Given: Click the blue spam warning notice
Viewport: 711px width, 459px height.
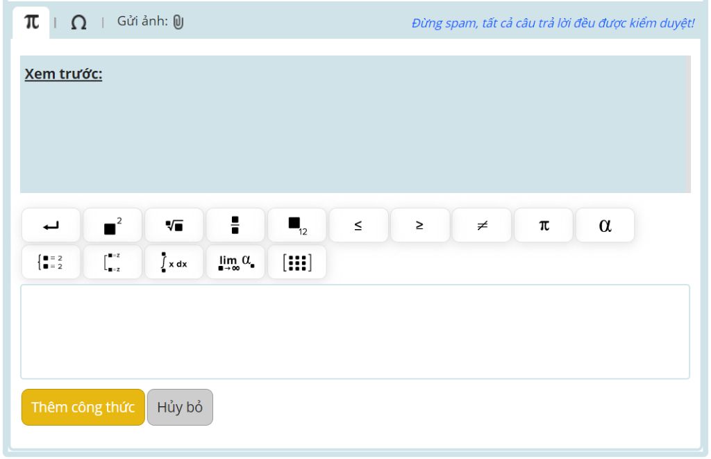Looking at the screenshot, I should point(553,23).
